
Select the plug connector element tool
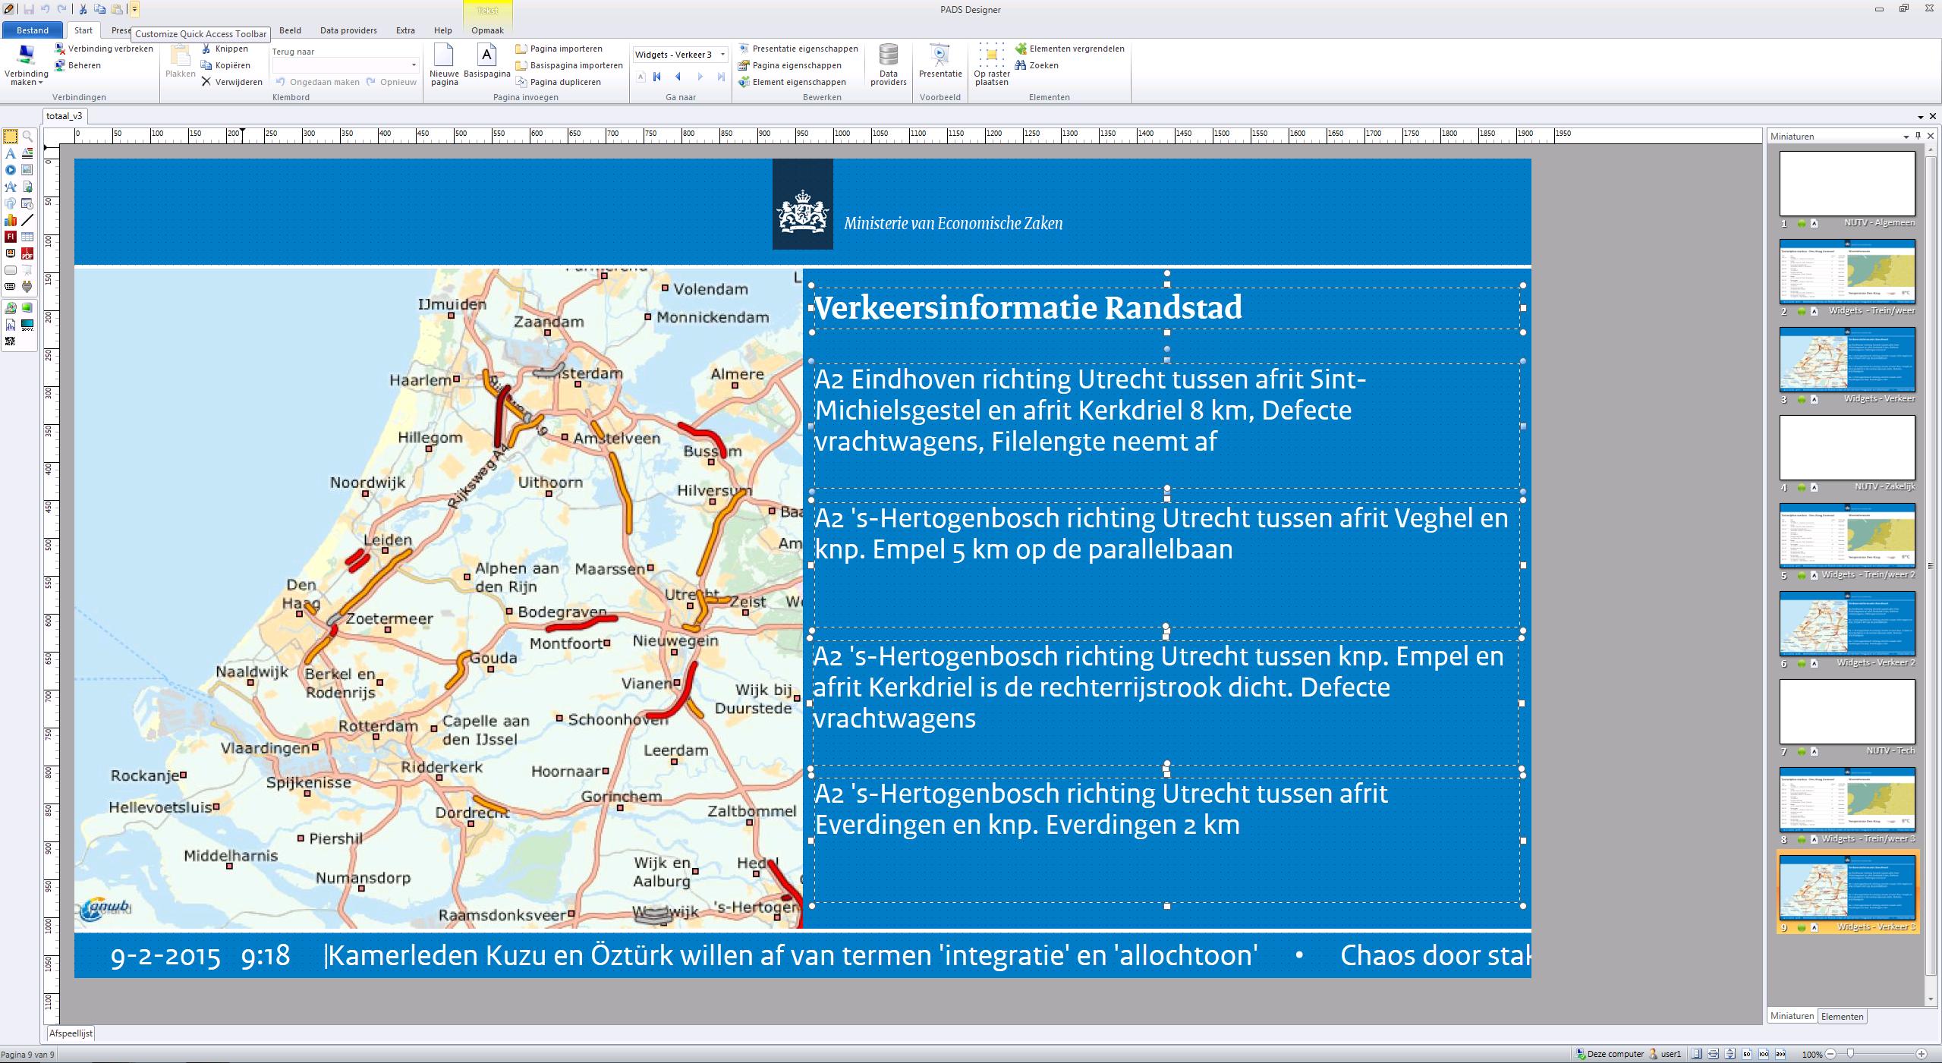pos(27,287)
